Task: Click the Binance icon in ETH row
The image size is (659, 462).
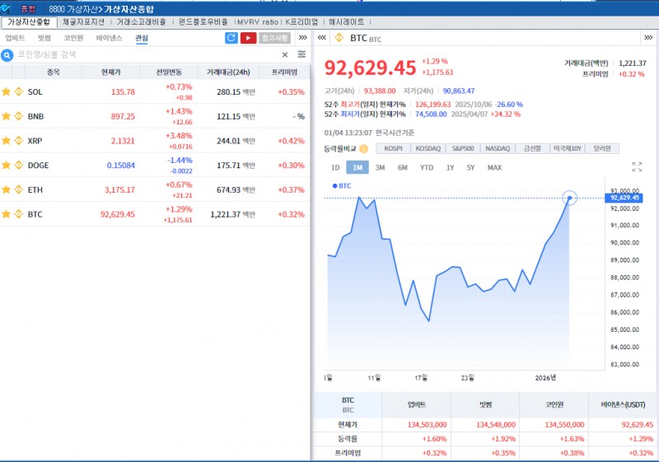Action: (18, 189)
